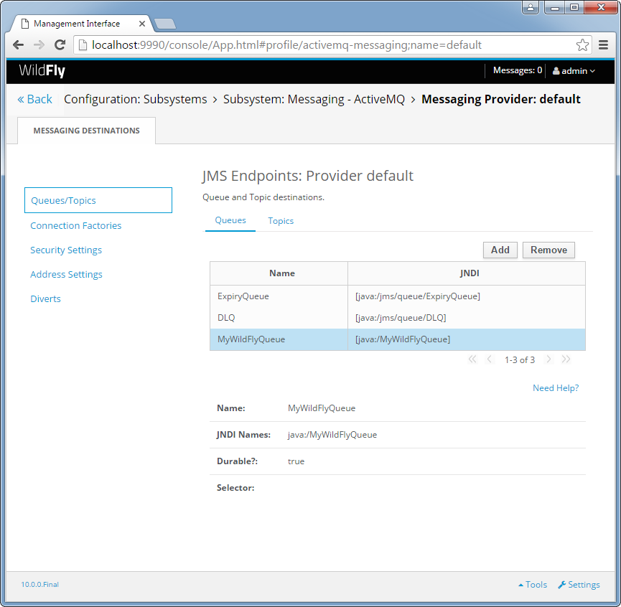This screenshot has height=607, width=621.
Task: Open Configuration: Subsystems breadcrumb
Action: [136, 99]
